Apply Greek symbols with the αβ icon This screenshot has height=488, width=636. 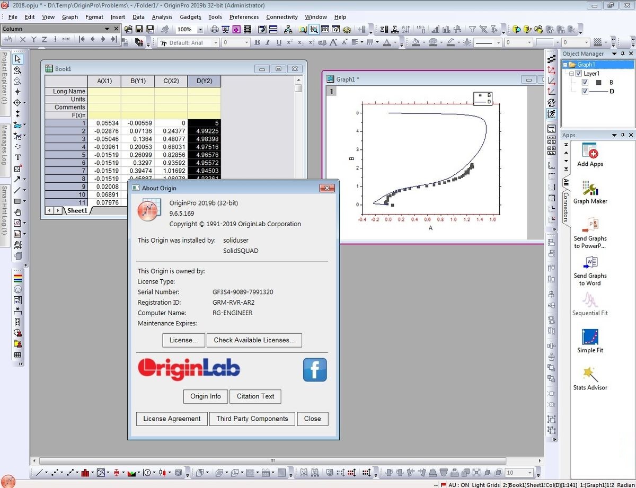[x=322, y=42]
